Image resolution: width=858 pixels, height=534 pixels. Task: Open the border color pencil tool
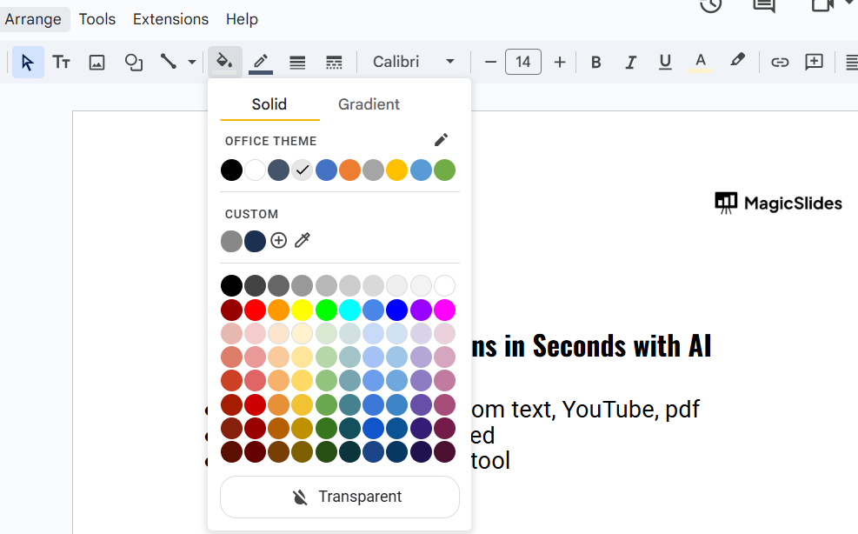[261, 62]
